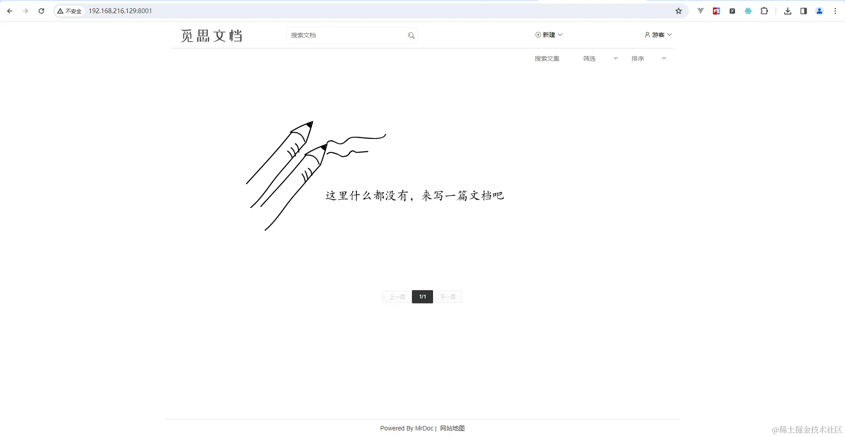Click the plus icon next to 新建

(x=537, y=34)
